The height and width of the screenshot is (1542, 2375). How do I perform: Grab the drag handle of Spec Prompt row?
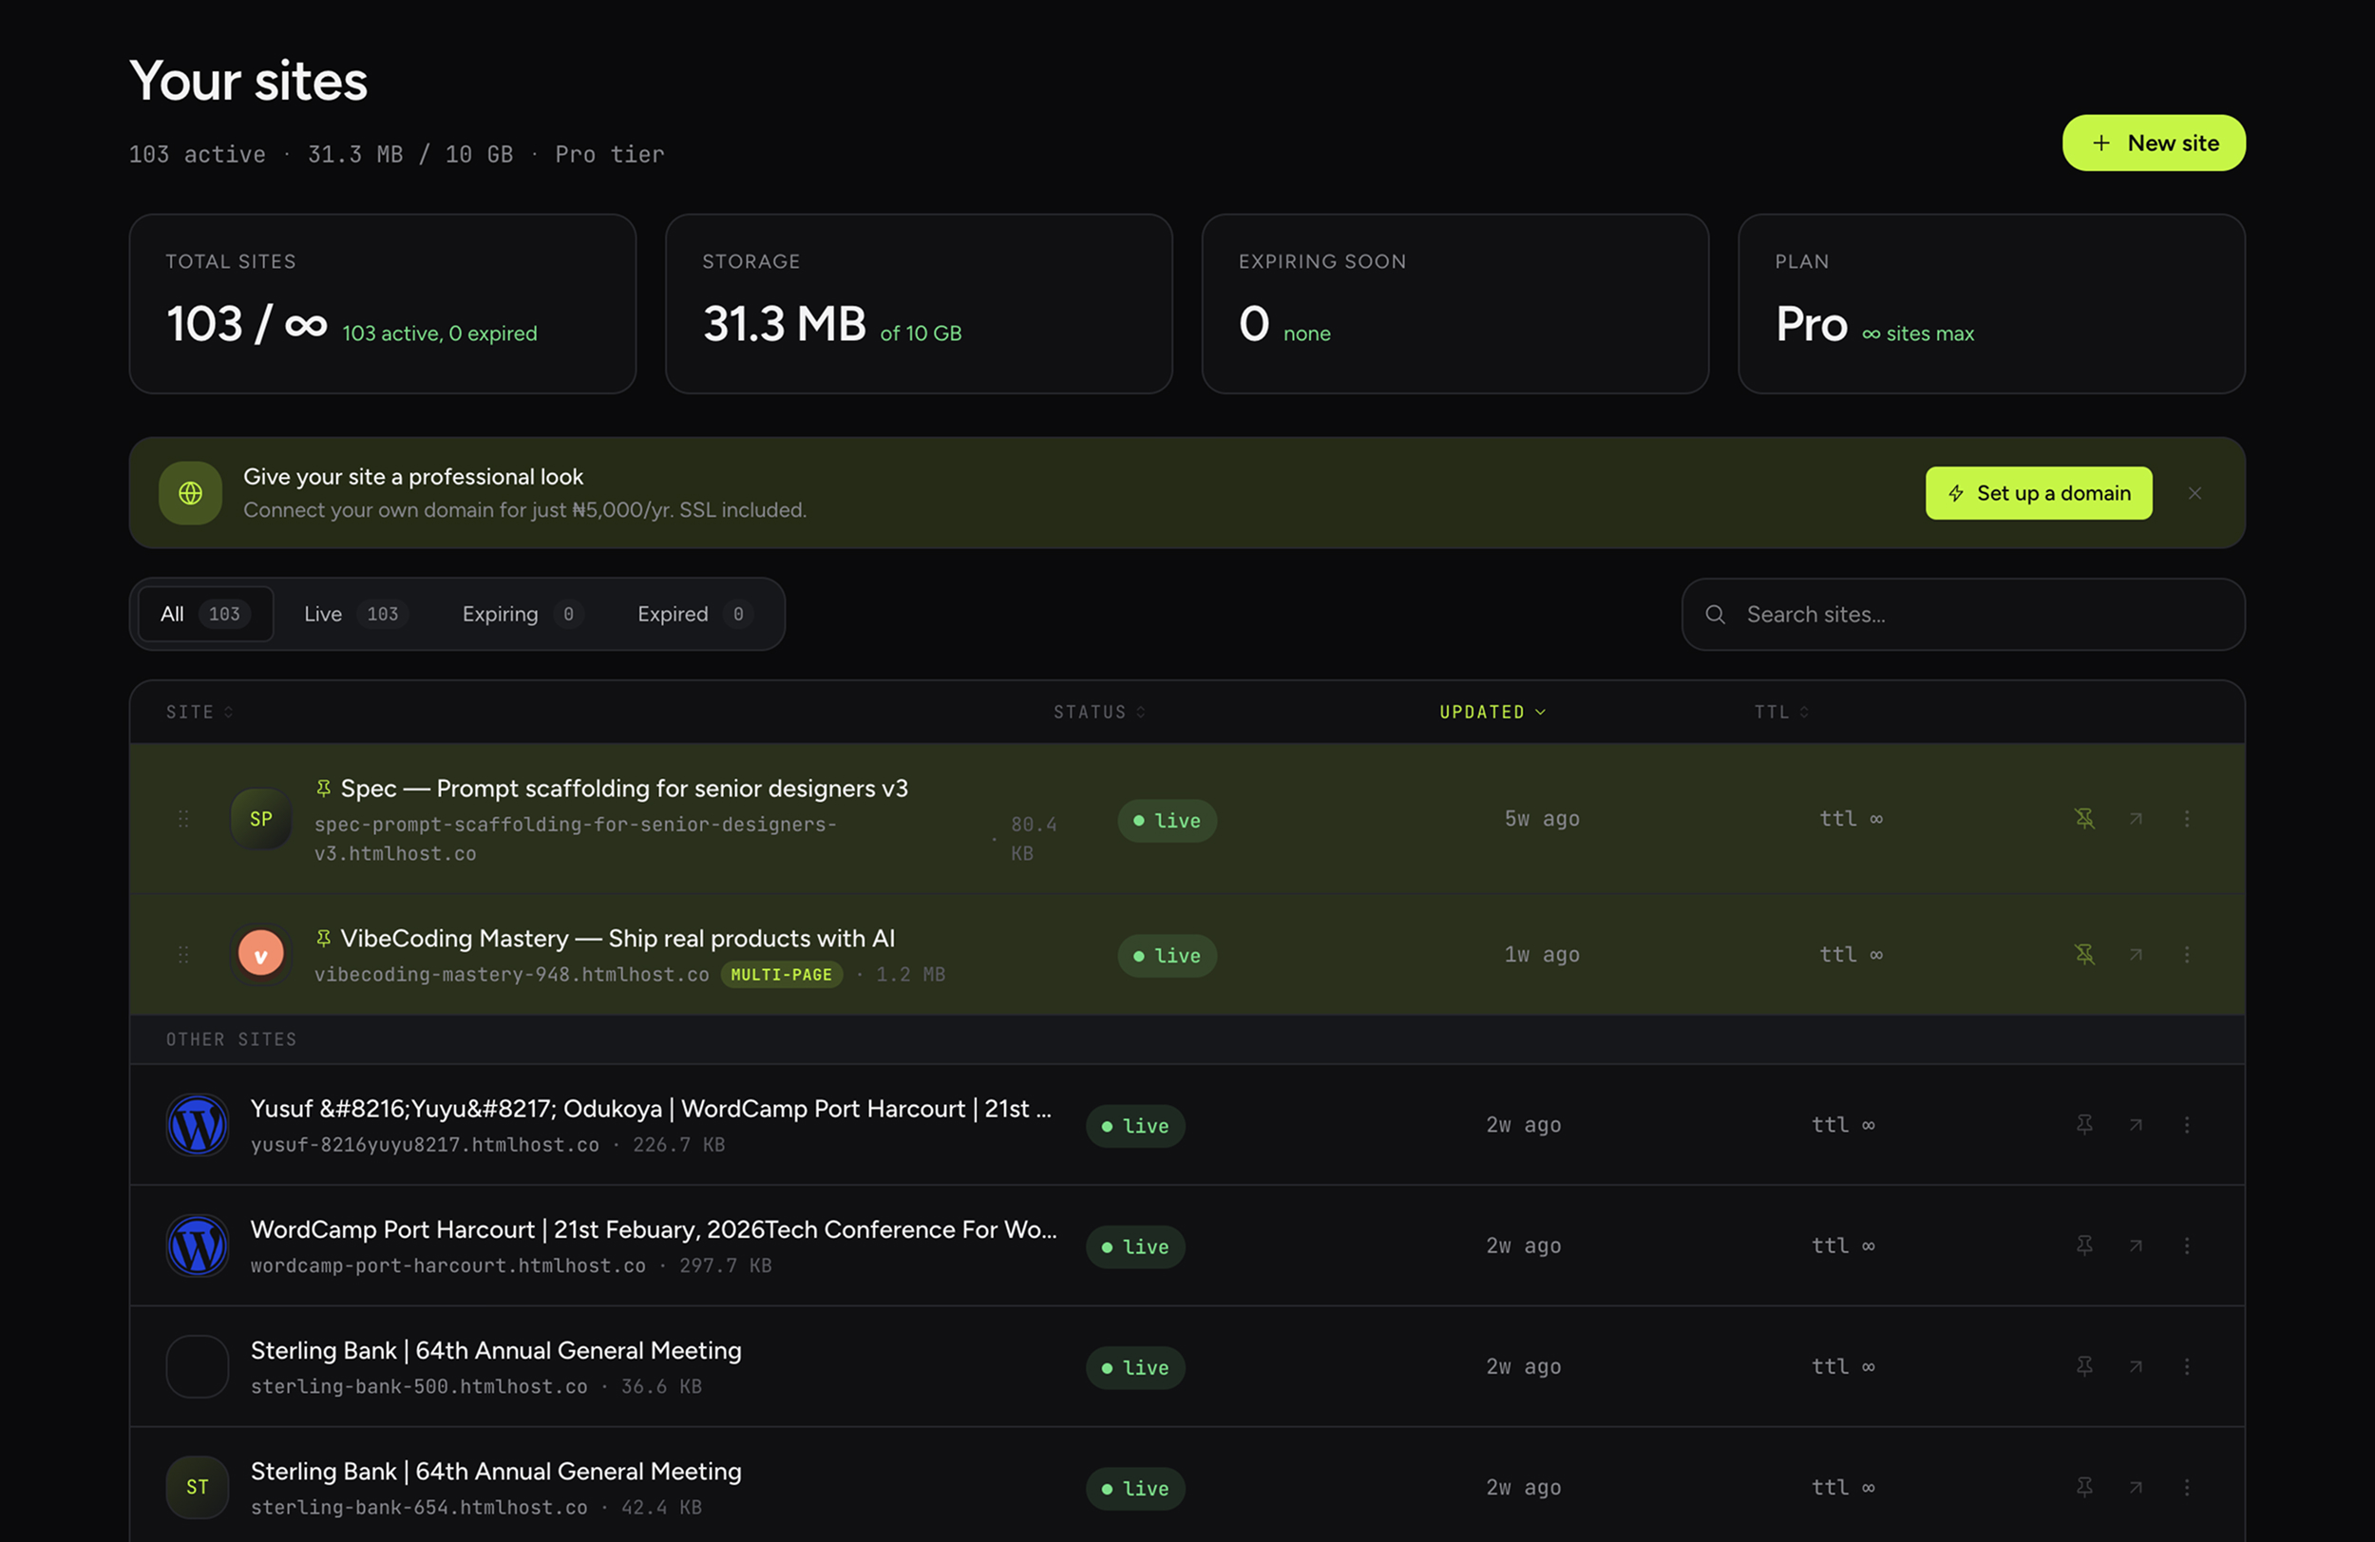click(x=183, y=818)
